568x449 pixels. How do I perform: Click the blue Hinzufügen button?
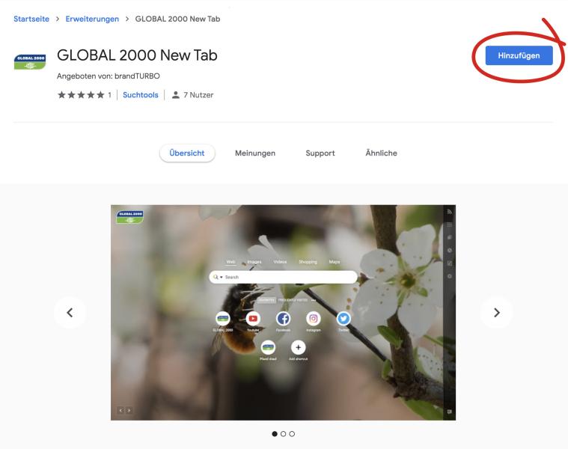[x=519, y=55]
